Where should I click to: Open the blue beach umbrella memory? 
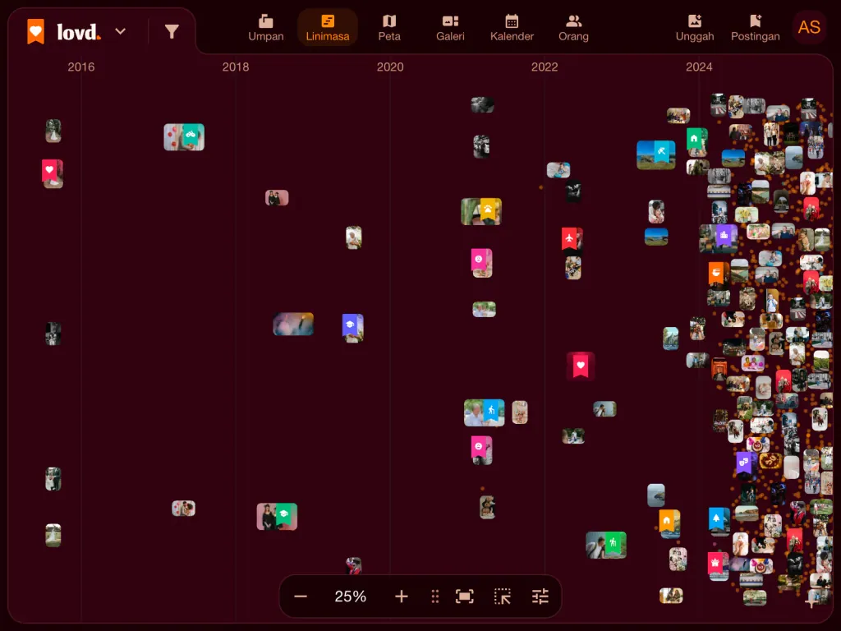(656, 154)
